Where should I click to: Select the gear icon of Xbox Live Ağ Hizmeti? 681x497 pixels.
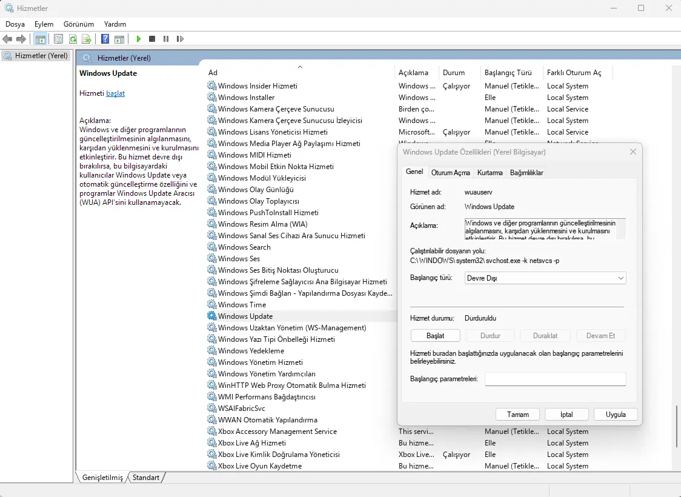(212, 442)
